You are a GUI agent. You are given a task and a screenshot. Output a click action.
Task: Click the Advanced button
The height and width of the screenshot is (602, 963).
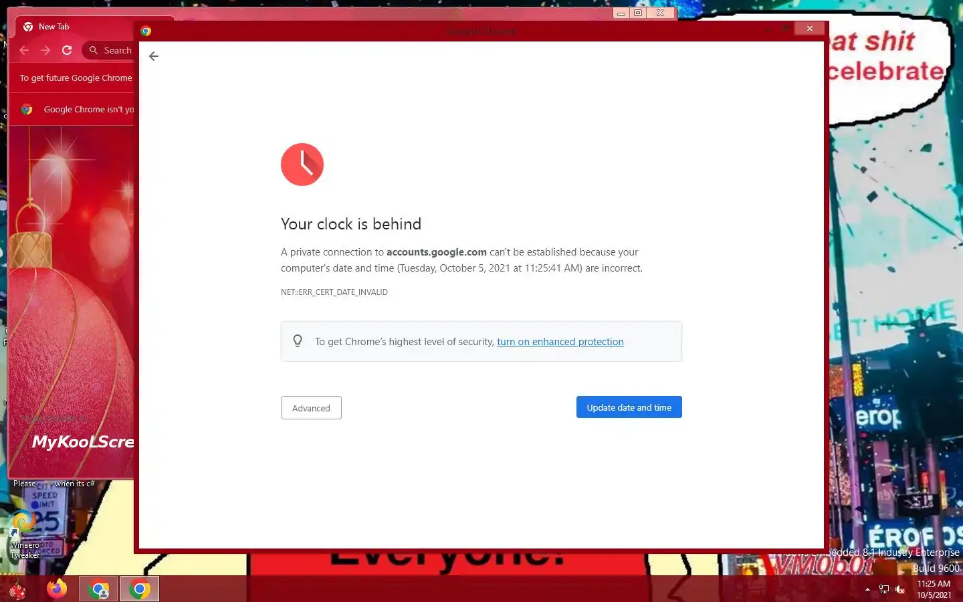pos(311,408)
